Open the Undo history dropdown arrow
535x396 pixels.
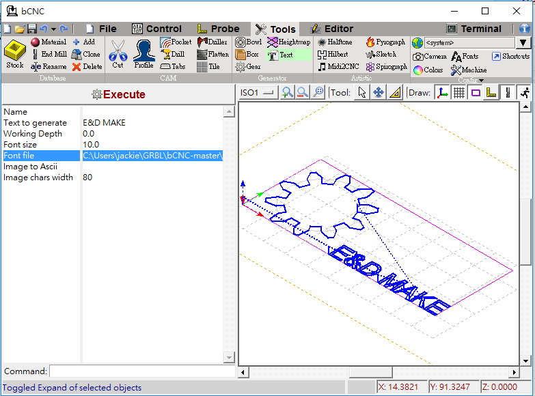pos(53,29)
